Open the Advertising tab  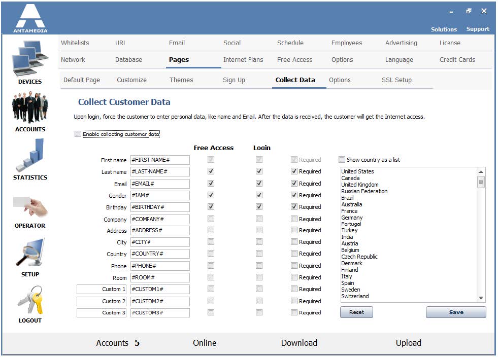click(401, 43)
